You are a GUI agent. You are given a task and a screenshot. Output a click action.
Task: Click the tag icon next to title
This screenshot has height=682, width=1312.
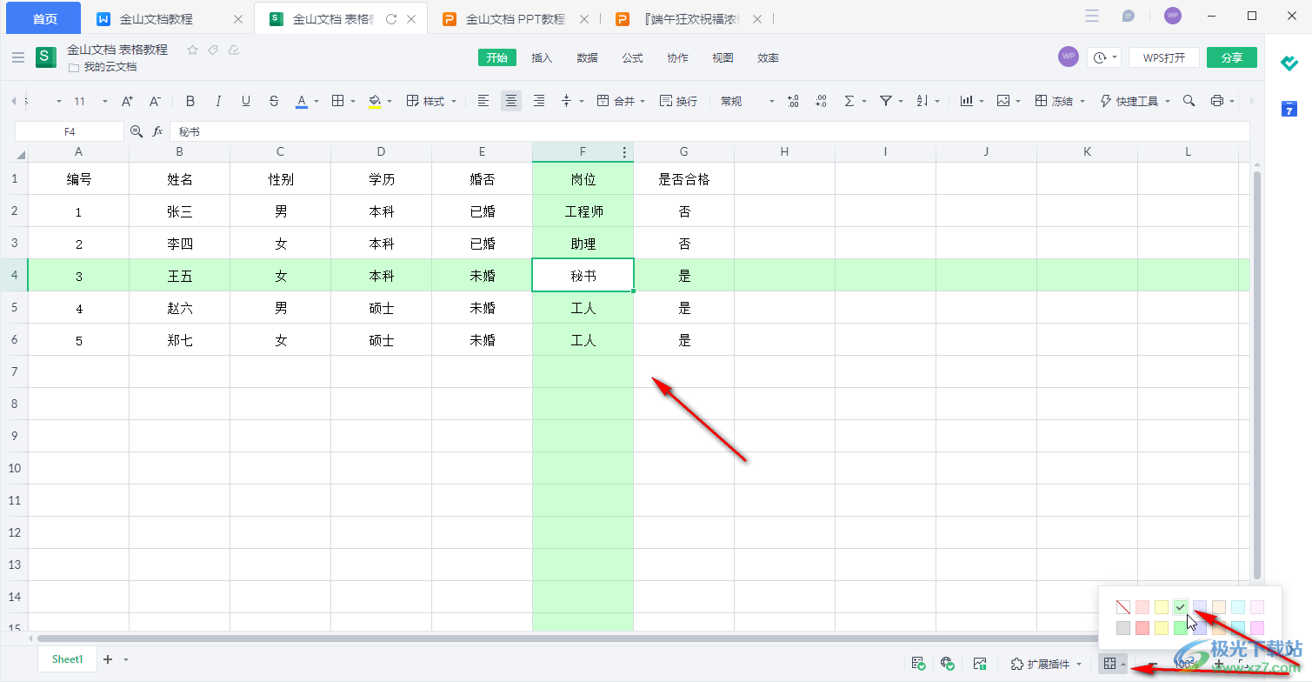(x=213, y=50)
